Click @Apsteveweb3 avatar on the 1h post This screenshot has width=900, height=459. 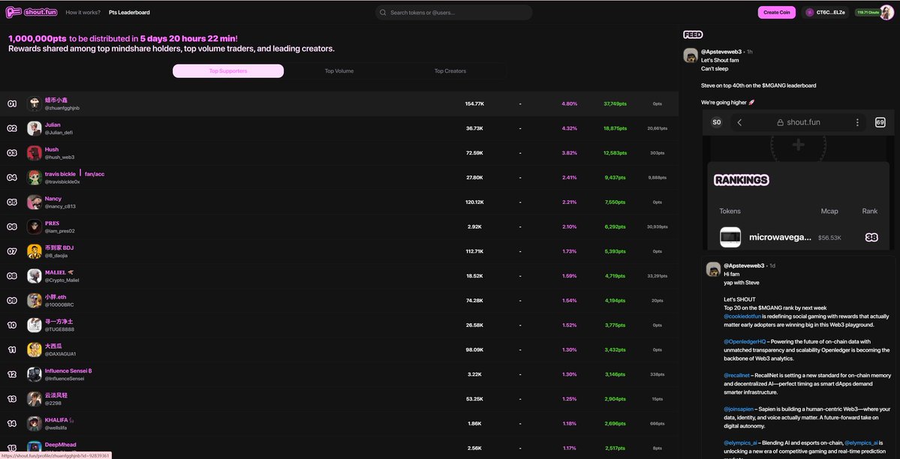click(691, 55)
